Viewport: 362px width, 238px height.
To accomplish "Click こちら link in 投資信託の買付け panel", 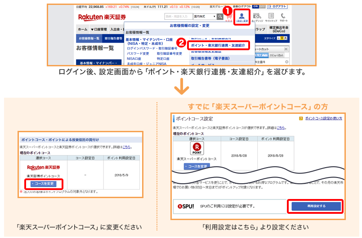I will coord(126,147).
